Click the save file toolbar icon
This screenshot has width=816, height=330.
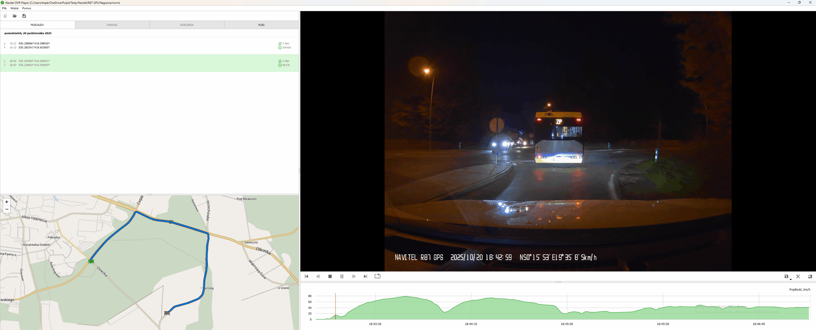click(x=24, y=16)
